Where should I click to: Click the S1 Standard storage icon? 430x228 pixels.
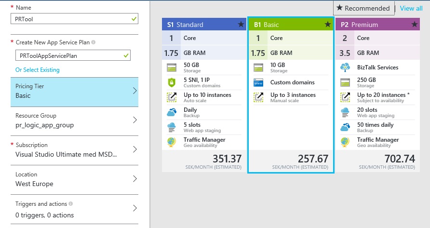pyautogui.click(x=172, y=67)
